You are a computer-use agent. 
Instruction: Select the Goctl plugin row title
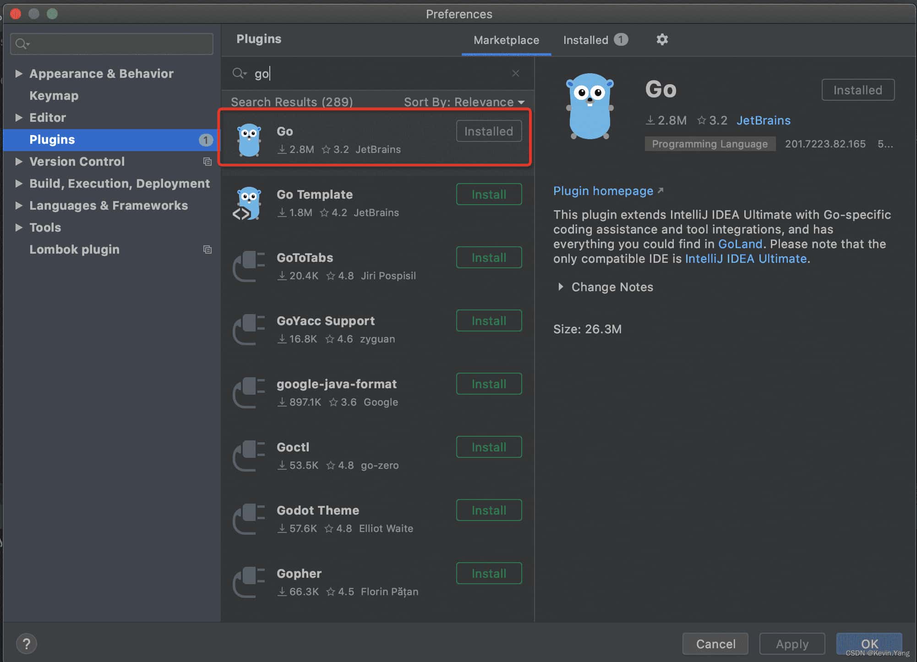coord(293,447)
